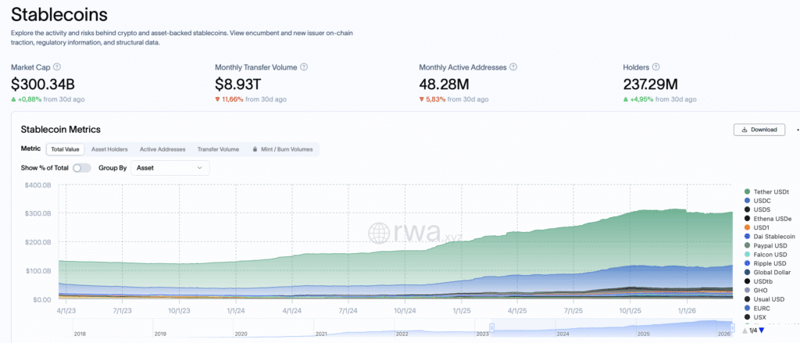Viewport: 800px width, 343px height.
Task: Click the Ripple USD legend icon
Action: pos(748,263)
